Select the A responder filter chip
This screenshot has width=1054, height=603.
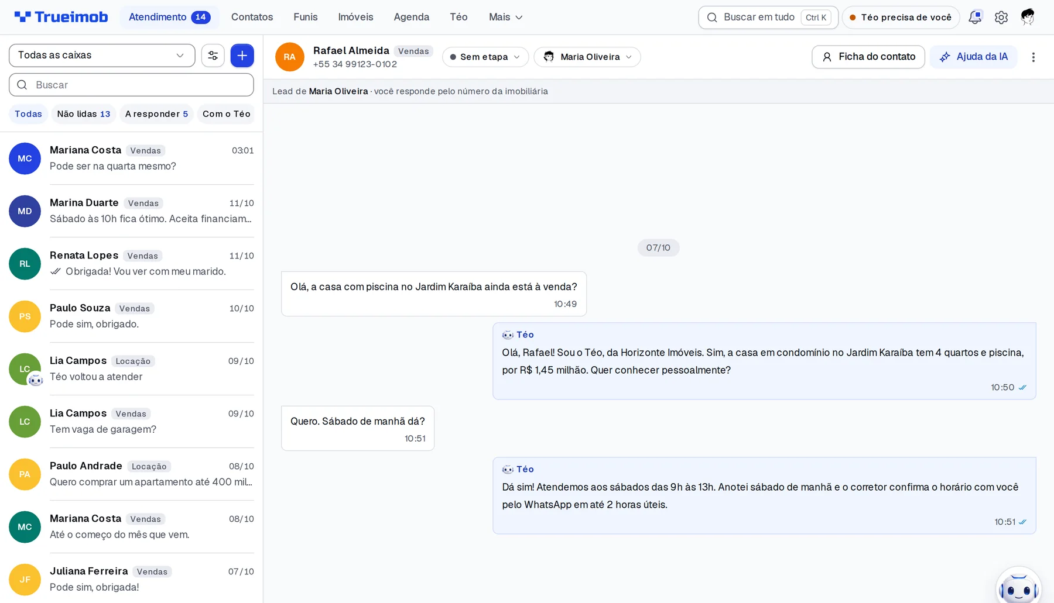[156, 114]
